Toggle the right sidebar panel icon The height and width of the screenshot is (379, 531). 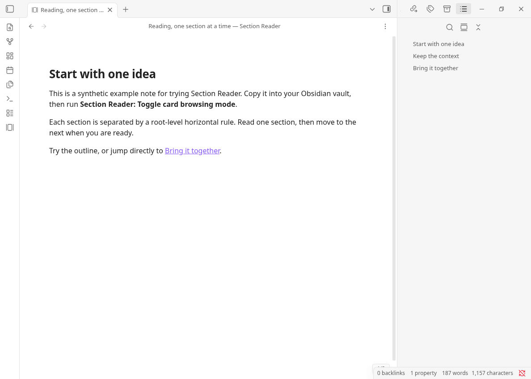coord(386,9)
